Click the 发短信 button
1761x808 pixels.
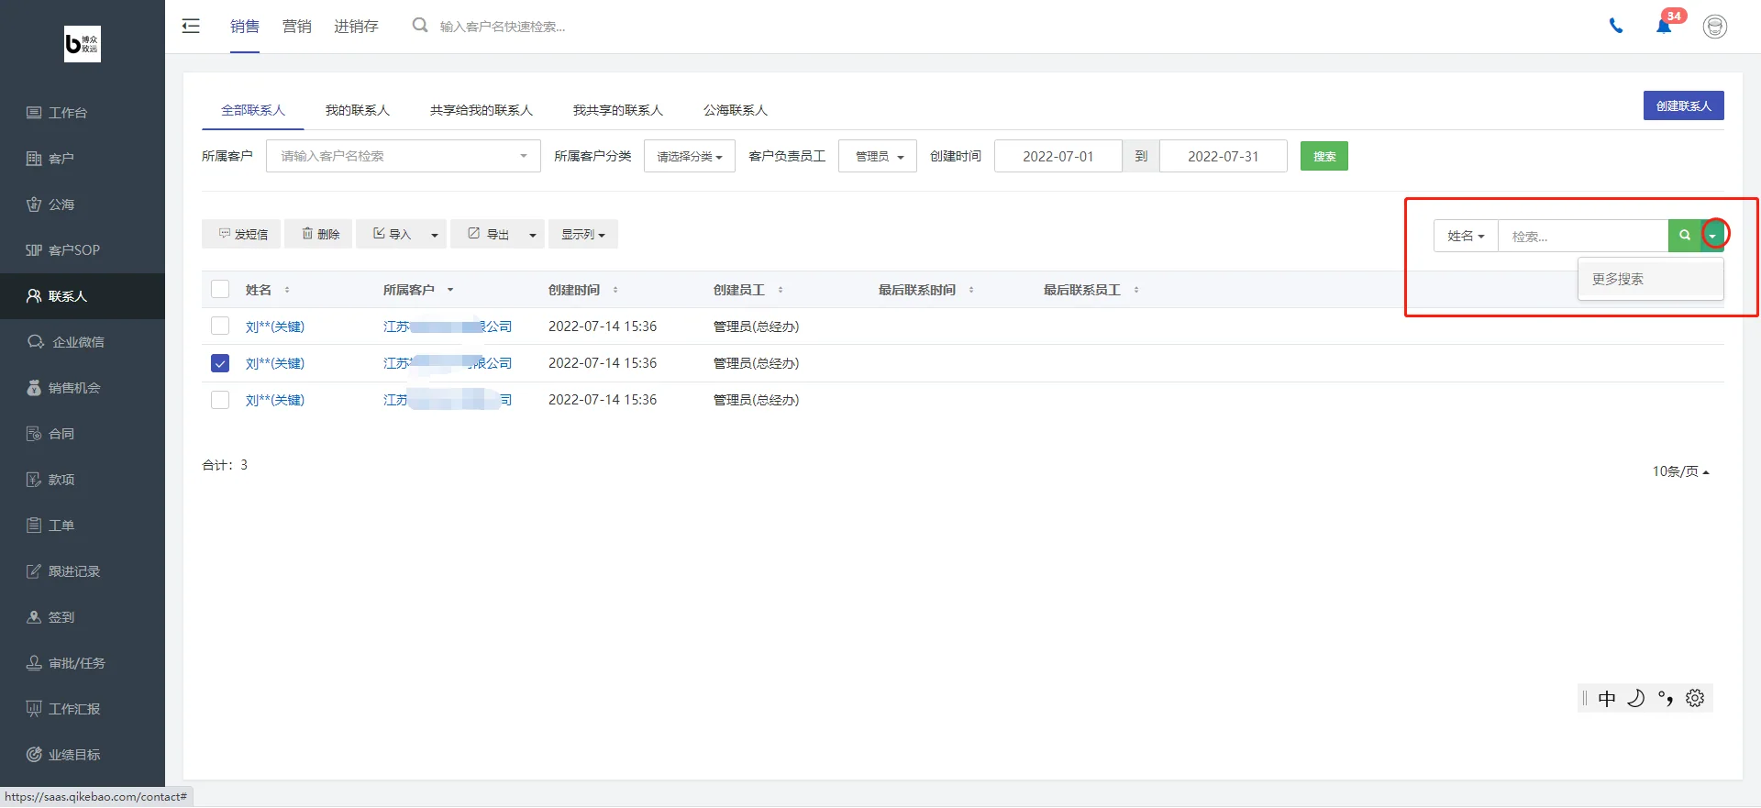(241, 235)
